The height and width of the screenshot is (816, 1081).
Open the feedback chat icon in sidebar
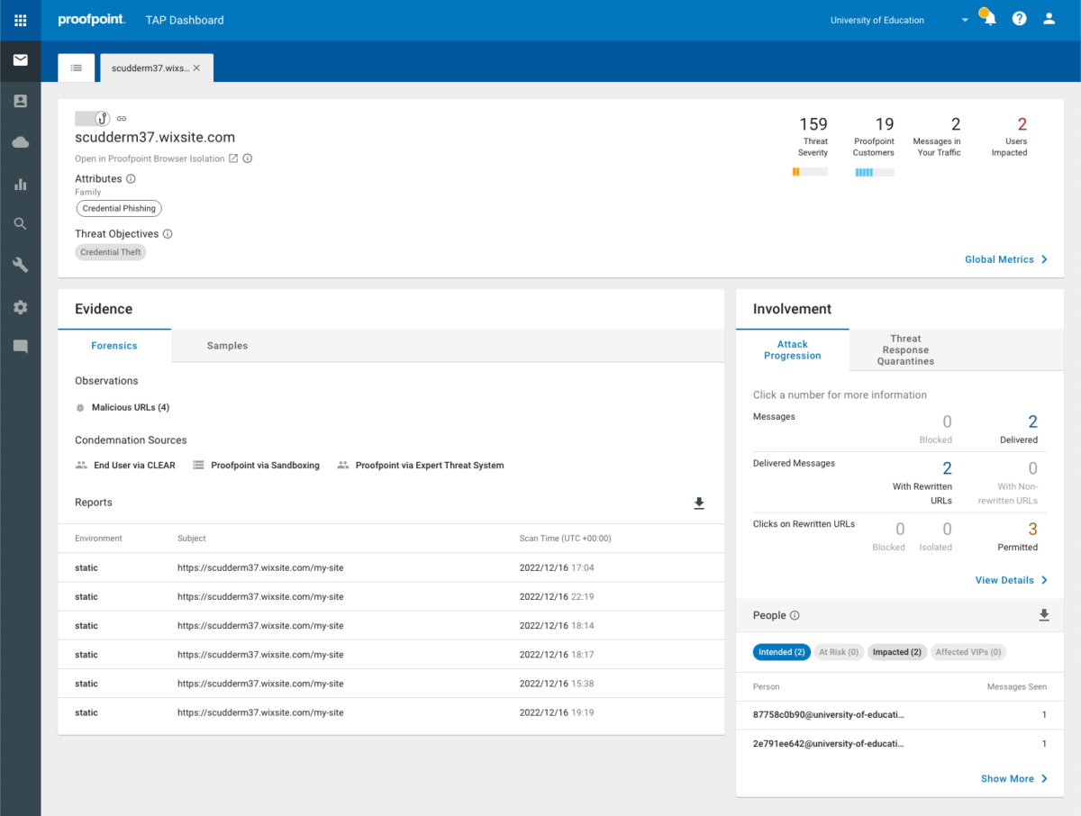(x=20, y=346)
